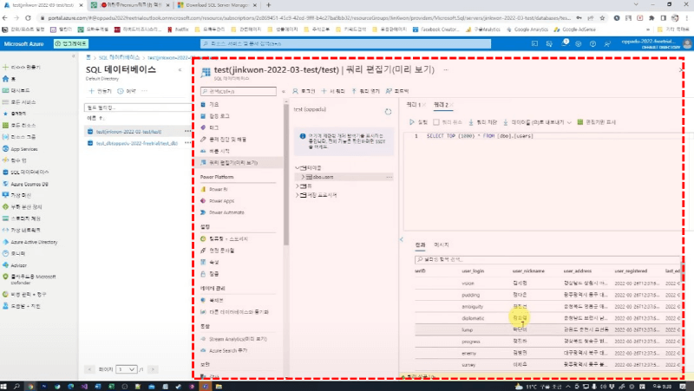Select the 'enemy' user_login cell

click(468, 353)
